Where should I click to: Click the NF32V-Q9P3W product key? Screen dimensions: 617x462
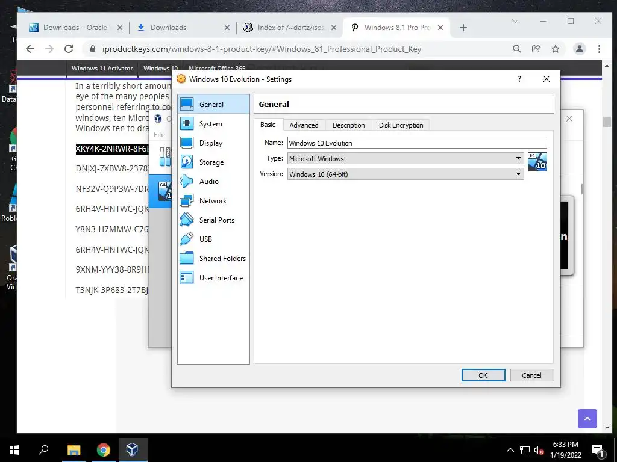[112, 189]
